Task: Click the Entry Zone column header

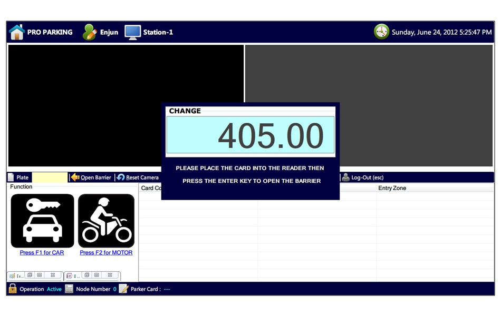Action: pyautogui.click(x=392, y=188)
